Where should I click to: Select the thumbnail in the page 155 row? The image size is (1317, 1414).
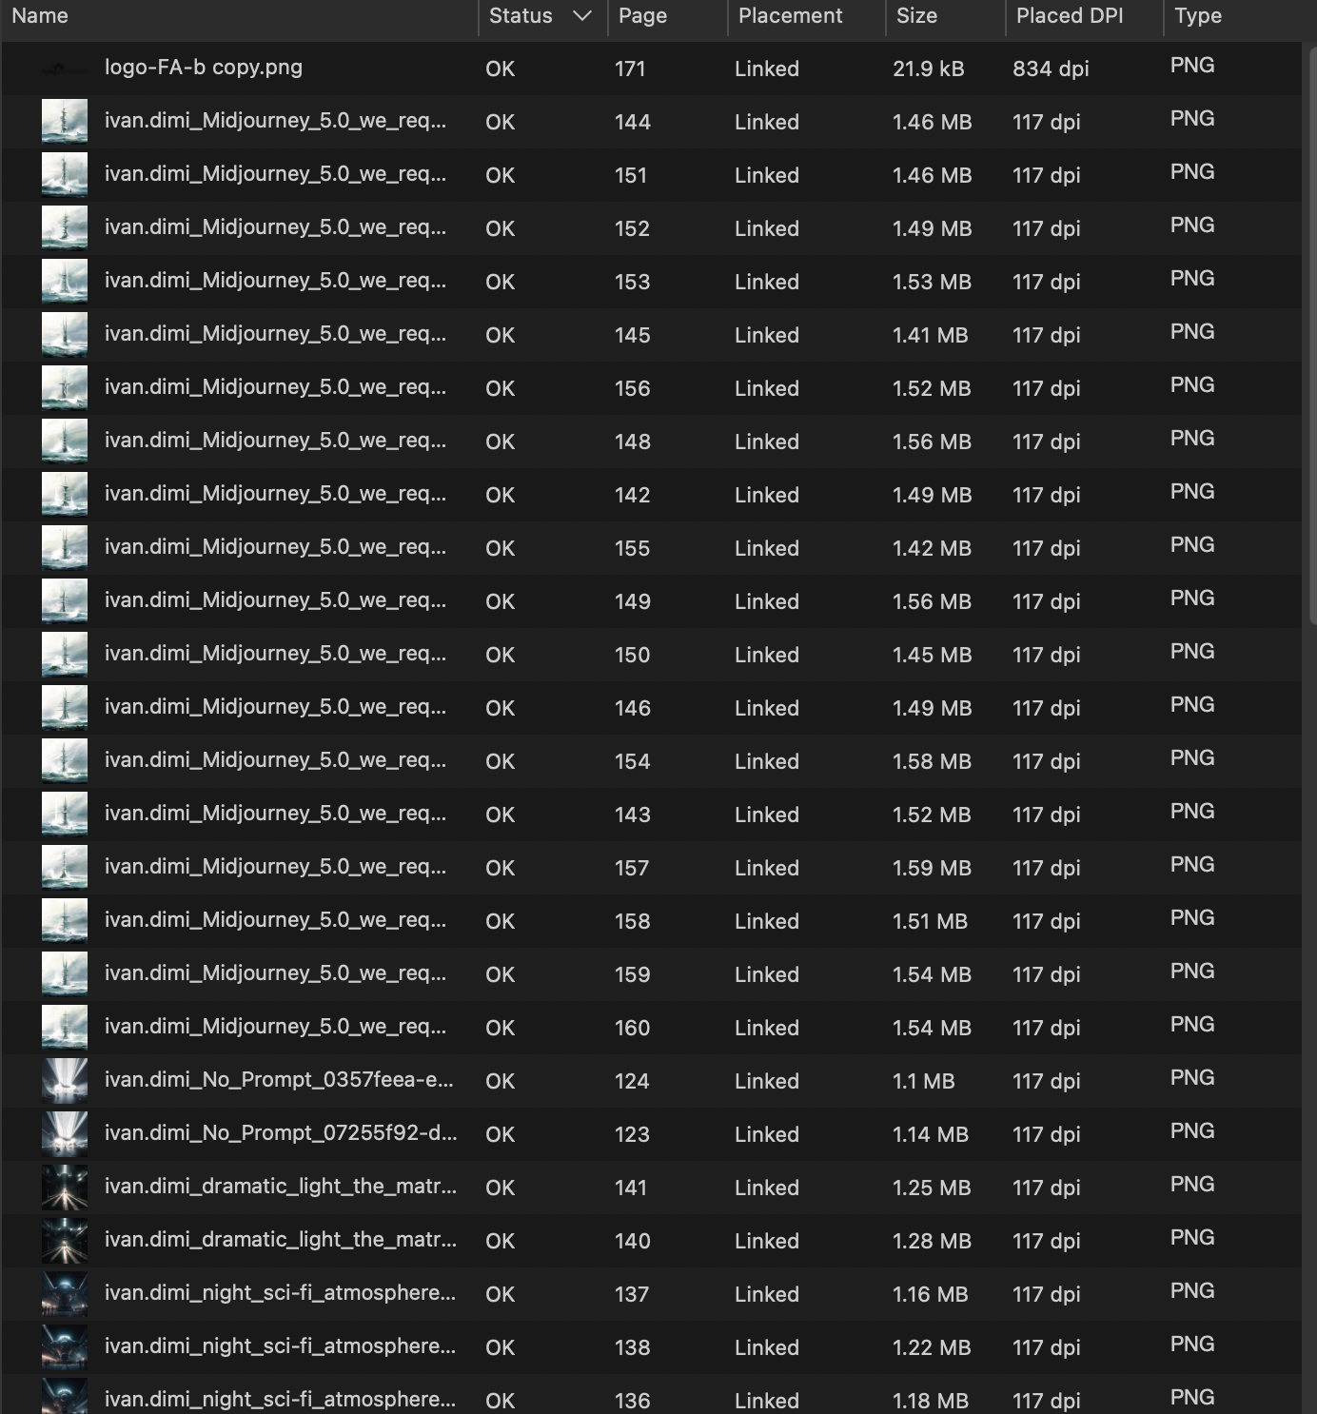click(x=65, y=548)
